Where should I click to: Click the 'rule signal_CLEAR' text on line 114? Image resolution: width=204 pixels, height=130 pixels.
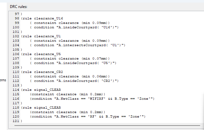[x=41, y=90]
